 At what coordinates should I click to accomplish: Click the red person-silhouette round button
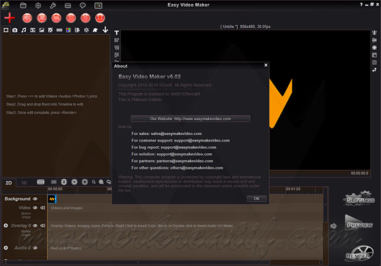(100, 18)
